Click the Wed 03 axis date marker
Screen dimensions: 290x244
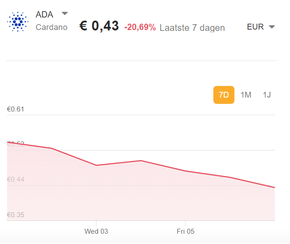pos(96,231)
